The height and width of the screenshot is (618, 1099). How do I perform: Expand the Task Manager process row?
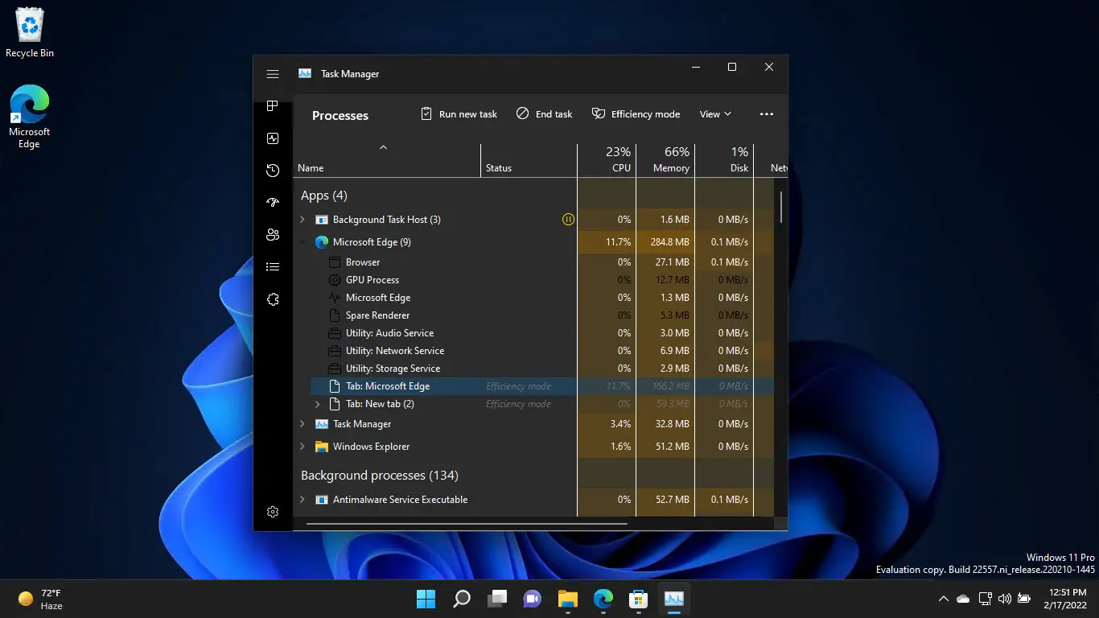tap(303, 424)
